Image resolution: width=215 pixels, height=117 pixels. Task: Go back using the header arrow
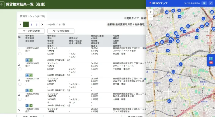(2, 4)
